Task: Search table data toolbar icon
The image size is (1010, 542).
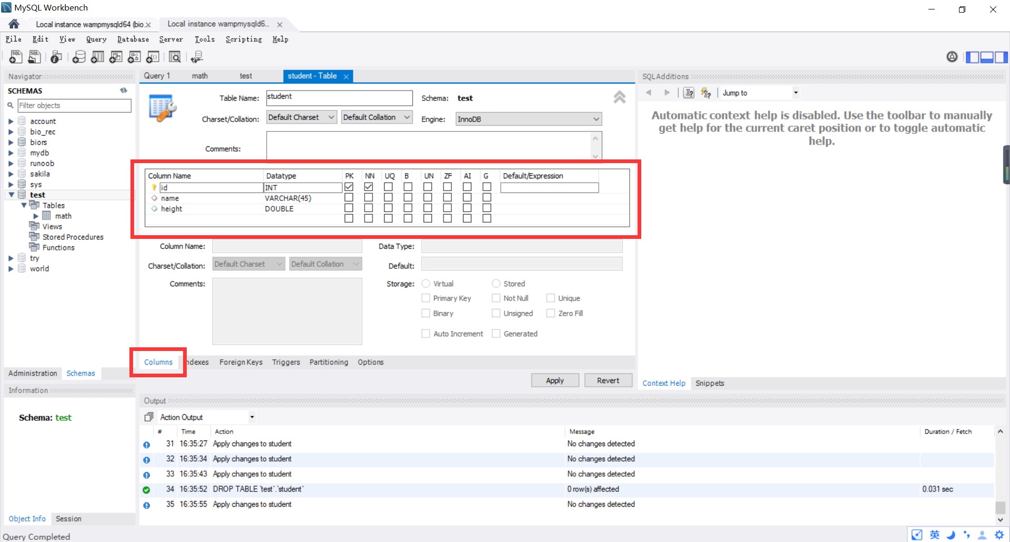Action: coord(175,57)
